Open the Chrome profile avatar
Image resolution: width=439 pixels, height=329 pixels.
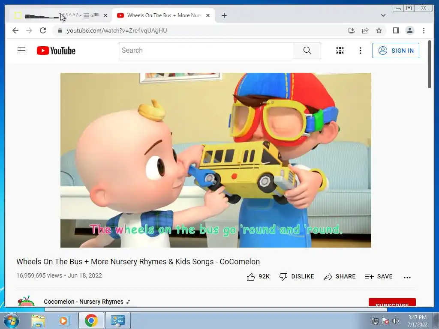coord(409,30)
